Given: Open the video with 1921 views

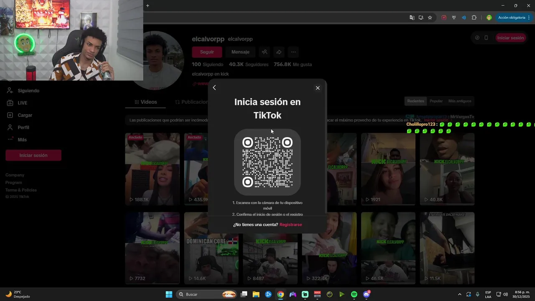Looking at the screenshot, I should pos(388,169).
